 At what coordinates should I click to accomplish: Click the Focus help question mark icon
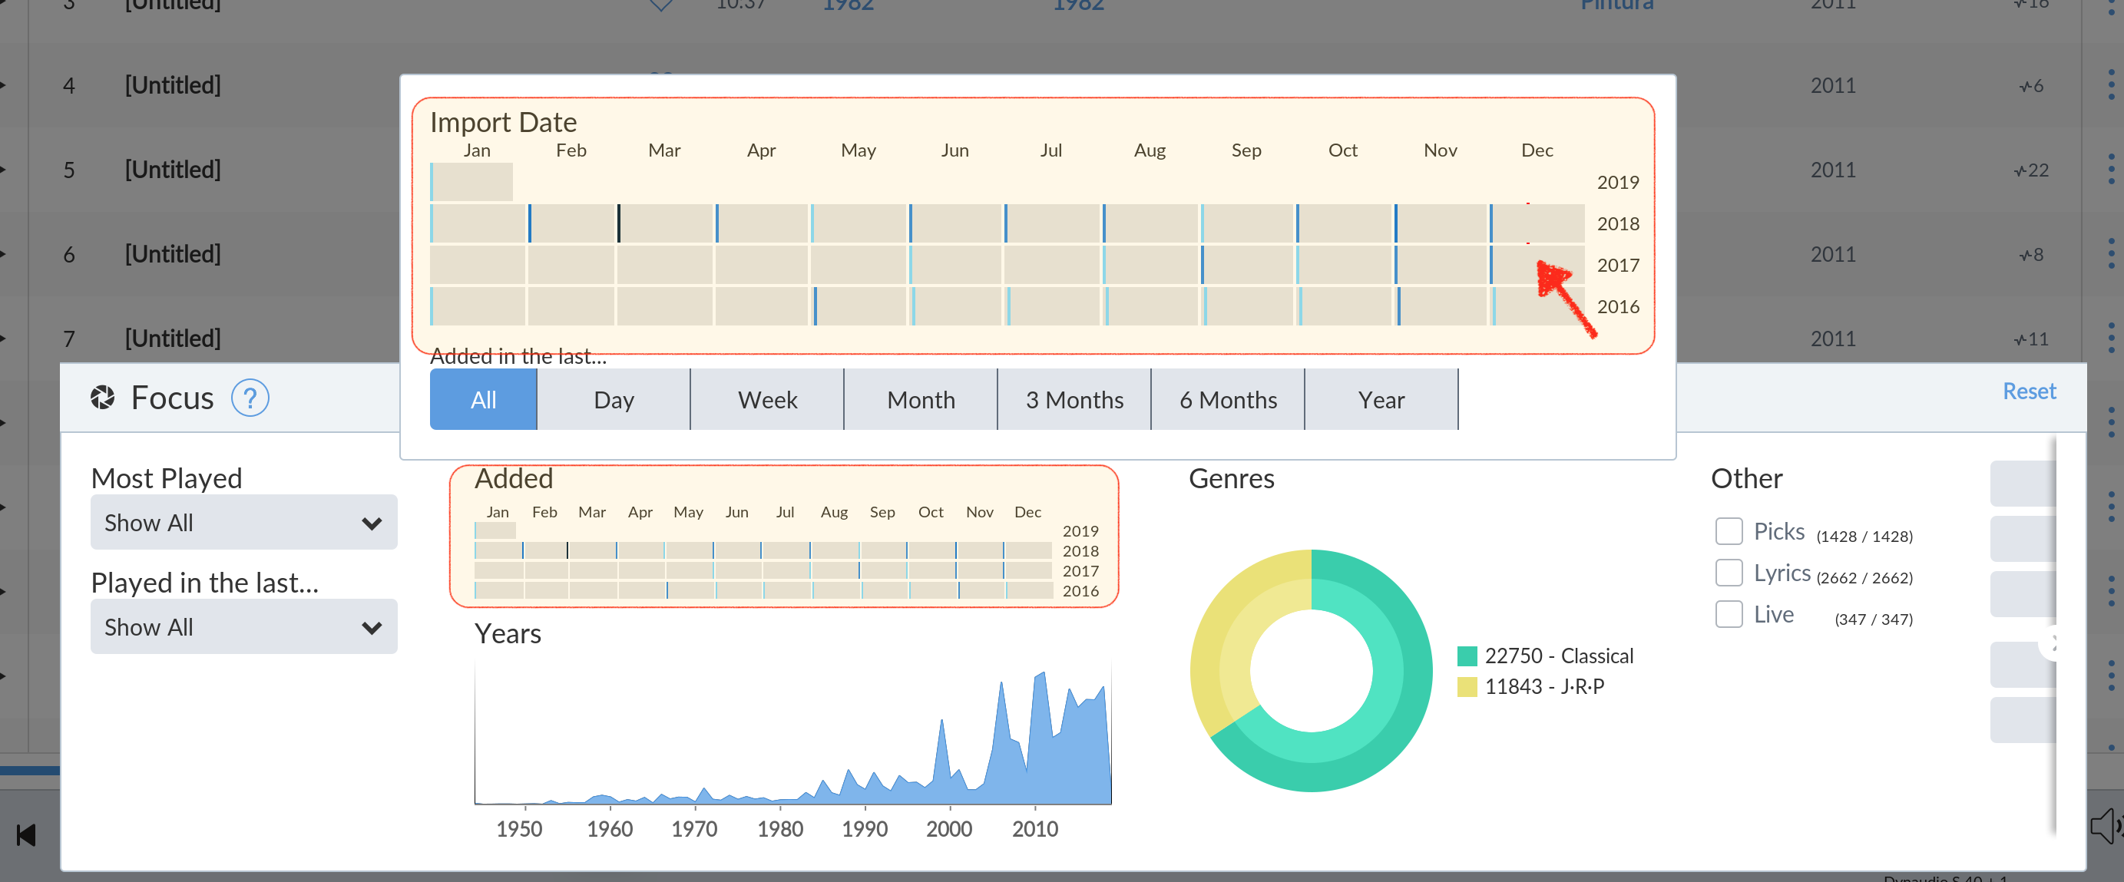click(250, 398)
